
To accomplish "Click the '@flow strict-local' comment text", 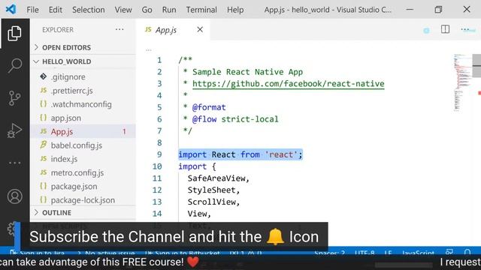I will click(235, 119).
